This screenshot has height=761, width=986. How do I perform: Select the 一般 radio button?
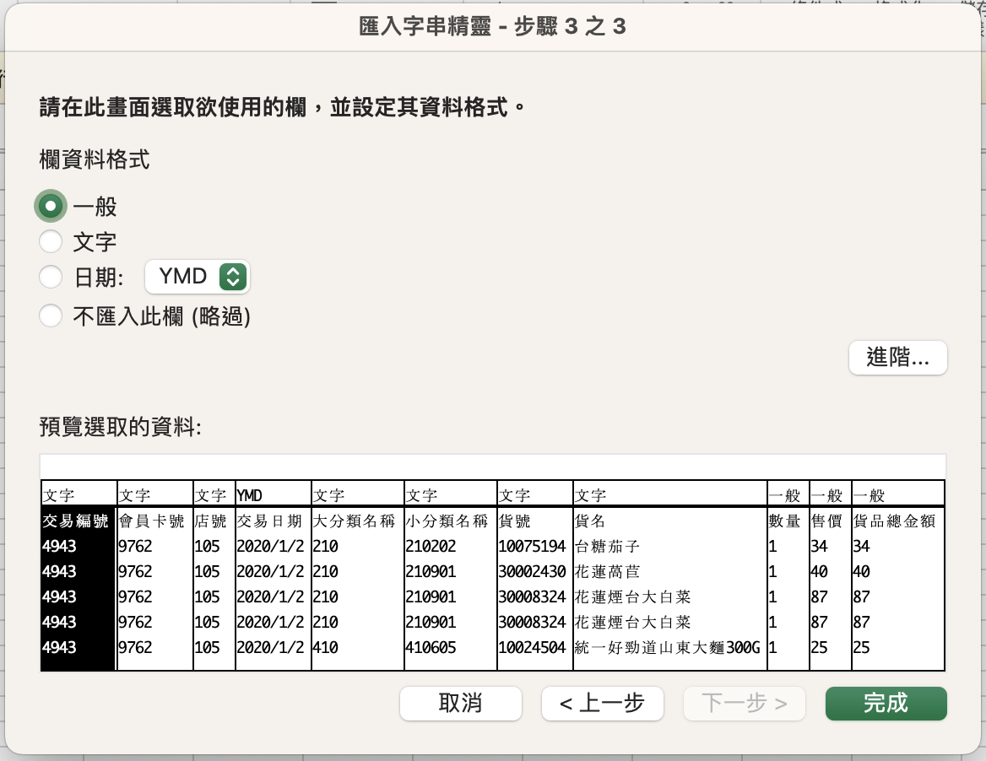coord(51,206)
